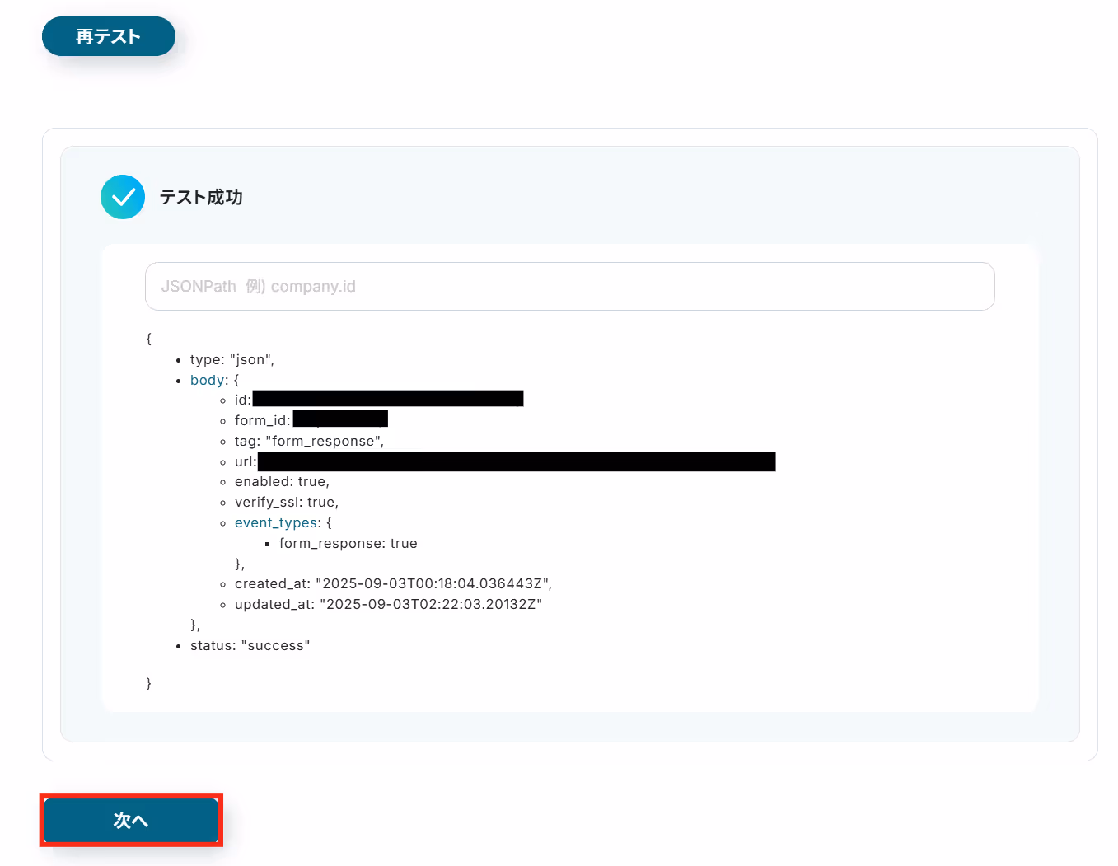Click the url label in body
This screenshot has height=866, width=1118.
tap(246, 461)
